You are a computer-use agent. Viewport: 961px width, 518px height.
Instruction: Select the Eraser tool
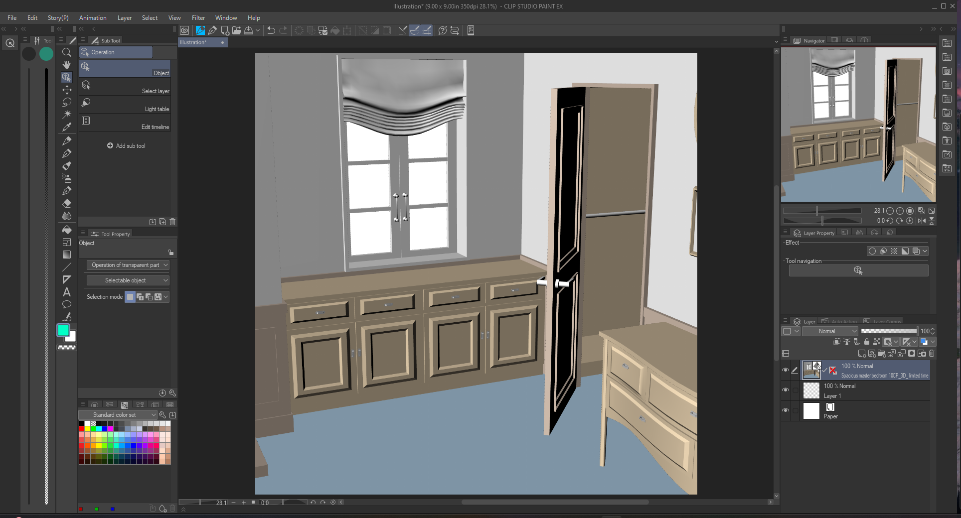point(66,203)
